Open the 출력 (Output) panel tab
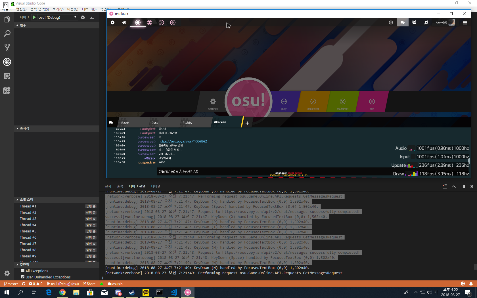The width and height of the screenshot is (477, 298). coord(120,186)
